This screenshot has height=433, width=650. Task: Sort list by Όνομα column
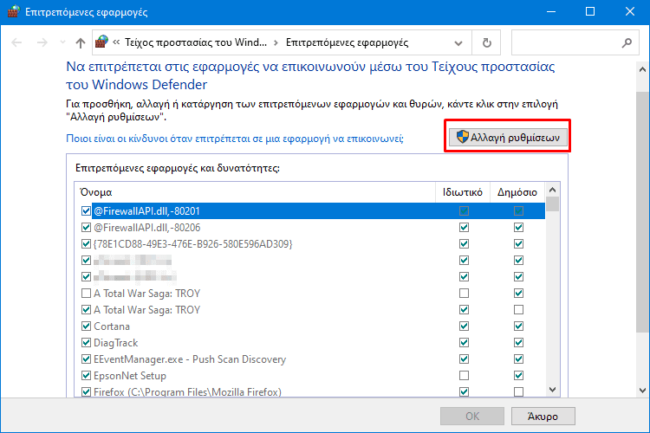pyautogui.click(x=255, y=192)
